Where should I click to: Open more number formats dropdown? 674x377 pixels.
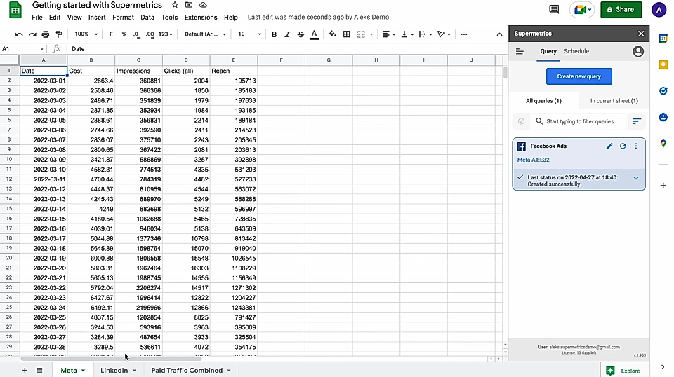166,34
